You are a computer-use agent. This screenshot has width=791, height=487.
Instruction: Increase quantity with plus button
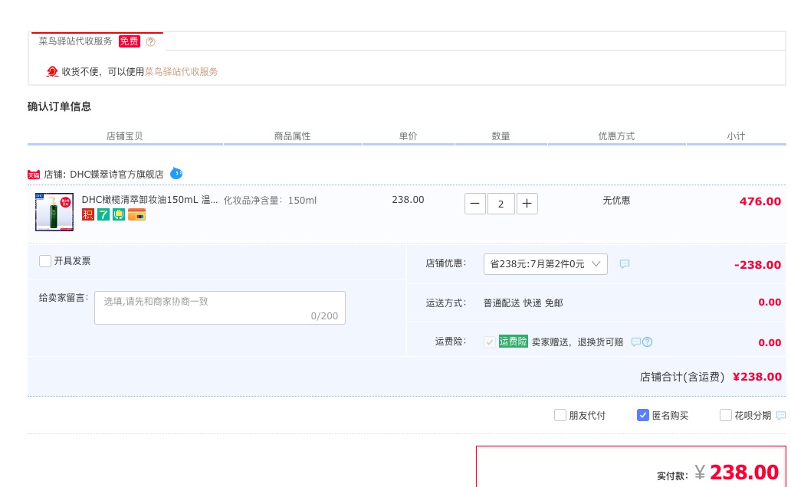(x=527, y=204)
